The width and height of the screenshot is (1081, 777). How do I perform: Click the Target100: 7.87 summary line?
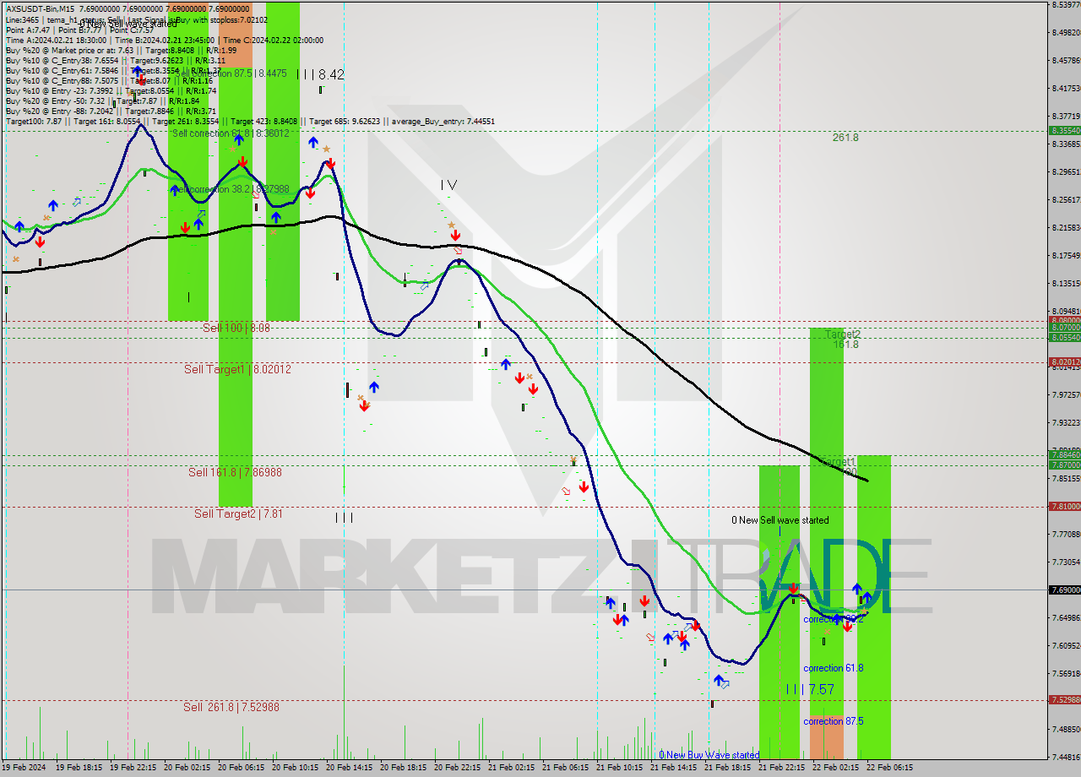click(250, 122)
